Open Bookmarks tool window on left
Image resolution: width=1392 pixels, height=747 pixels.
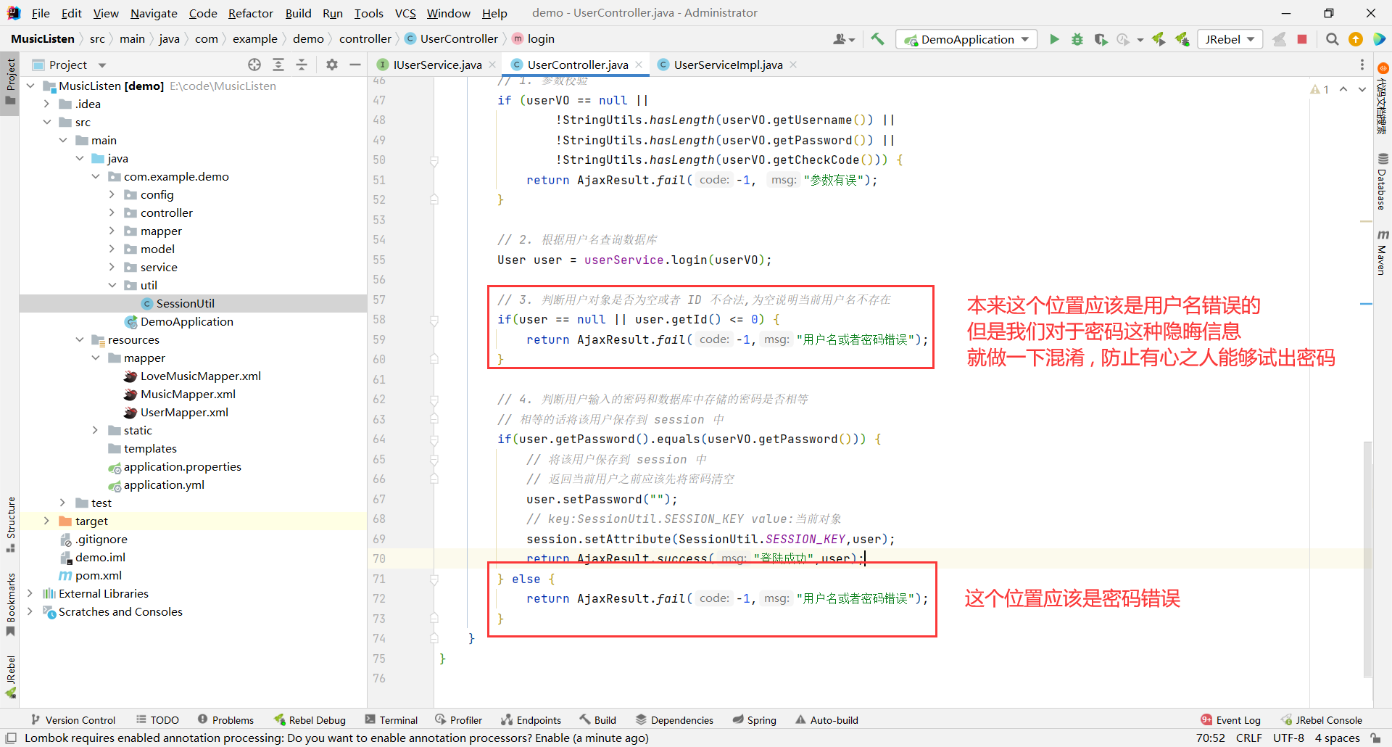11,605
